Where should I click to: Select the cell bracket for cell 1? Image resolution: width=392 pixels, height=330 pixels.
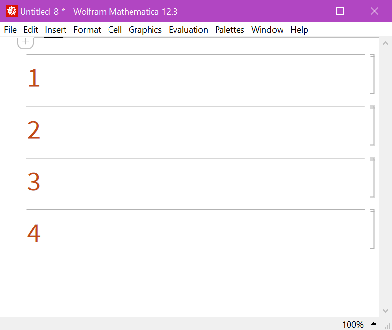click(x=372, y=74)
